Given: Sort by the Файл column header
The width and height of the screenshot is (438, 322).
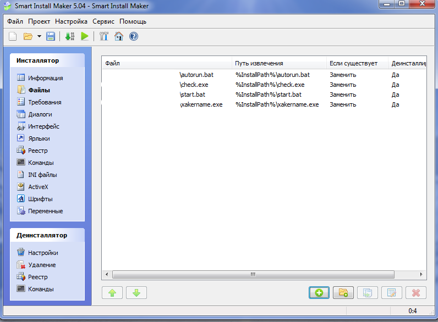Looking at the screenshot, I should coord(167,63).
